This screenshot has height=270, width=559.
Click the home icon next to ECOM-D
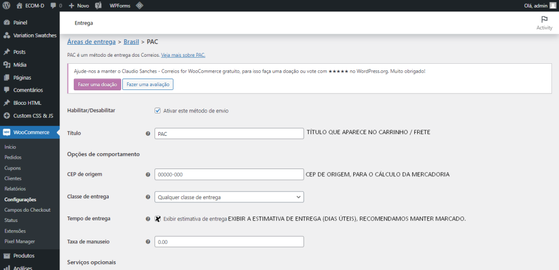pos(19,5)
